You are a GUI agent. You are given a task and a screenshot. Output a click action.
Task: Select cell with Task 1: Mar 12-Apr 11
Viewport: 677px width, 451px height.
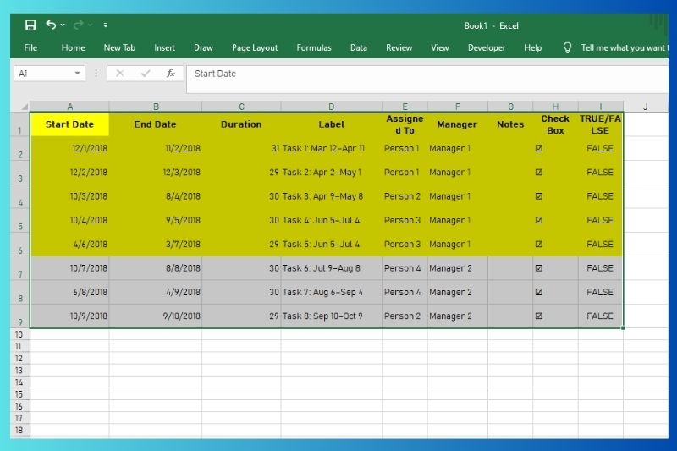332,148
